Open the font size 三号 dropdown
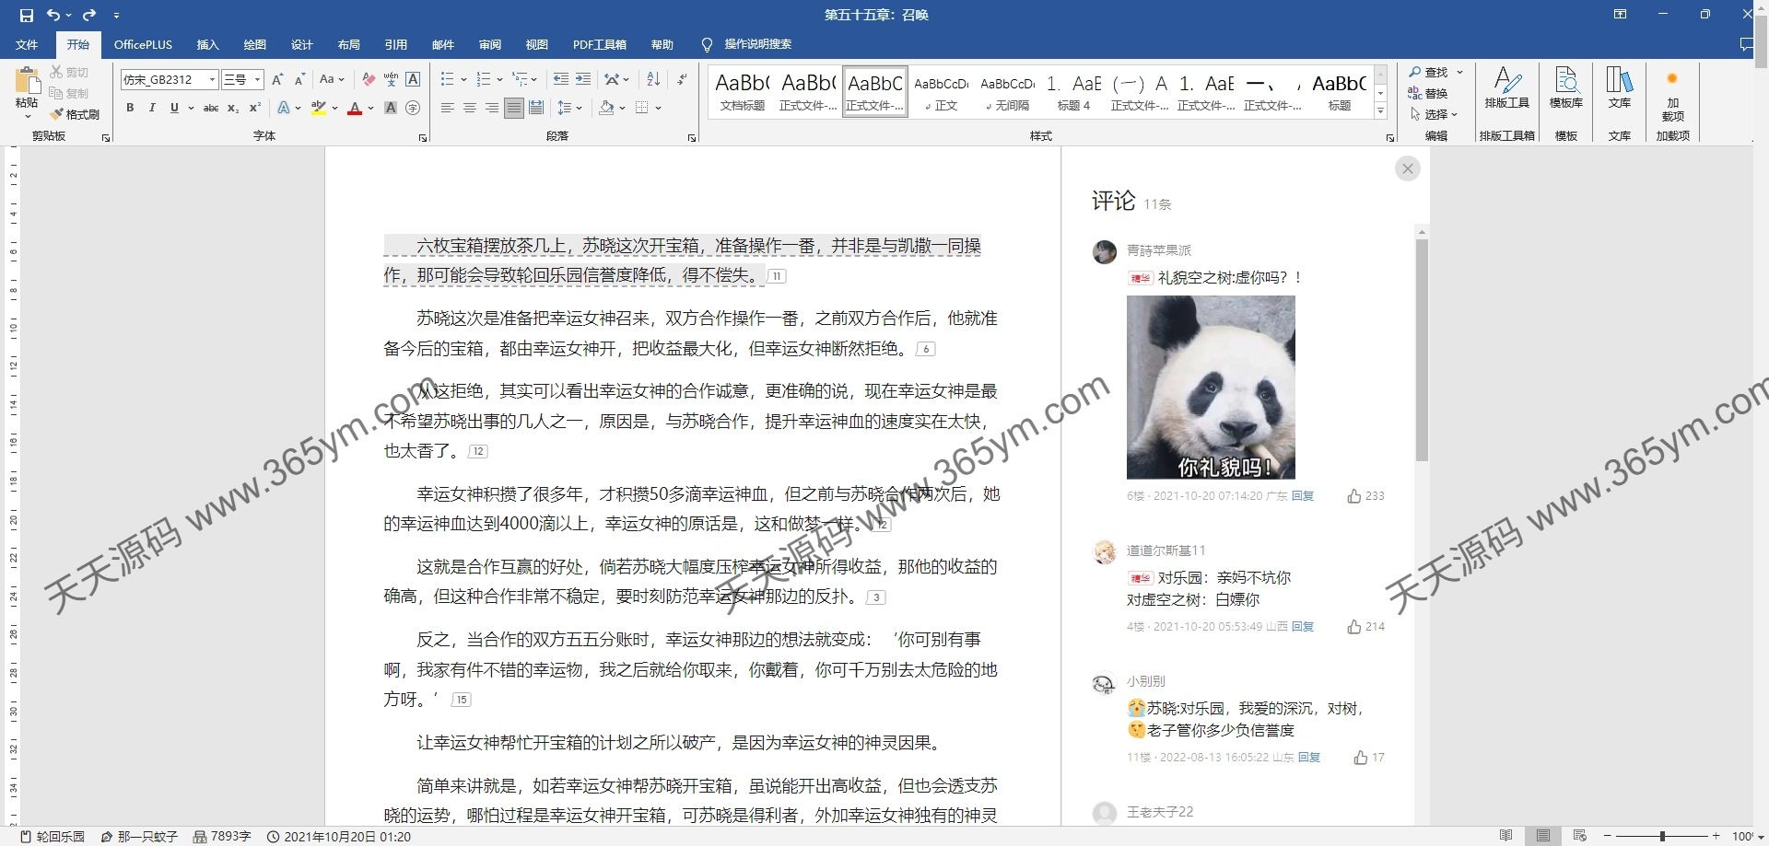The width and height of the screenshot is (1769, 846). coord(258,80)
